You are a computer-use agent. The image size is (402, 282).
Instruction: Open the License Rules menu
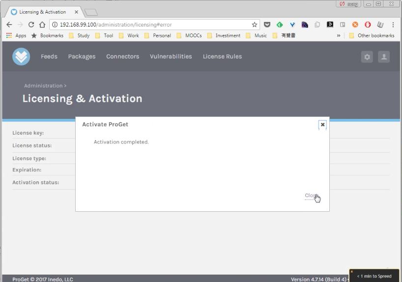tap(222, 56)
